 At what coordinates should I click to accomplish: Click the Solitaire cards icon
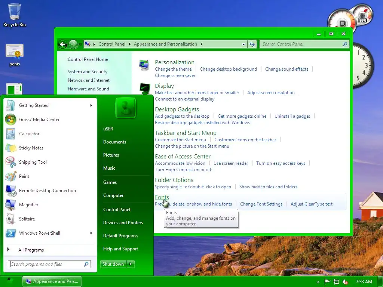(10, 219)
